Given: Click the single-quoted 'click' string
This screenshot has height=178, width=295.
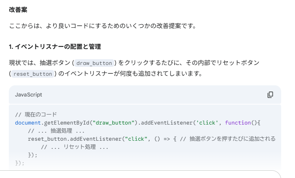Looking at the screenshot, I should 207,123.
